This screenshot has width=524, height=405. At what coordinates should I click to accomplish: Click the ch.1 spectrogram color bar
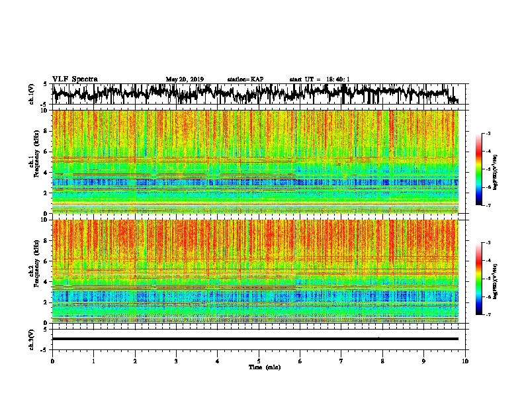(478, 169)
